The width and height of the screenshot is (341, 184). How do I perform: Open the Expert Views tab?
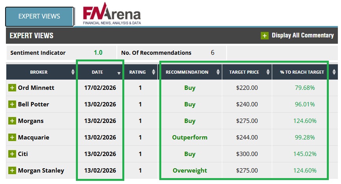click(39, 16)
